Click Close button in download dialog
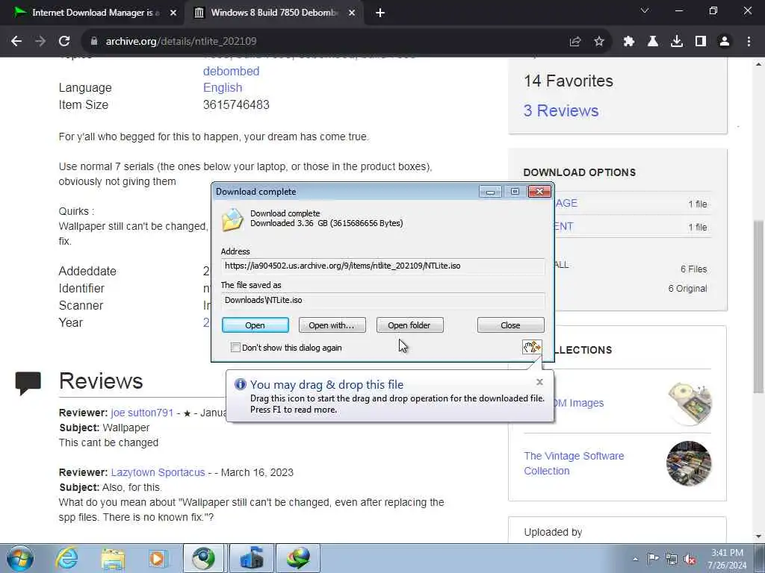 tap(510, 325)
